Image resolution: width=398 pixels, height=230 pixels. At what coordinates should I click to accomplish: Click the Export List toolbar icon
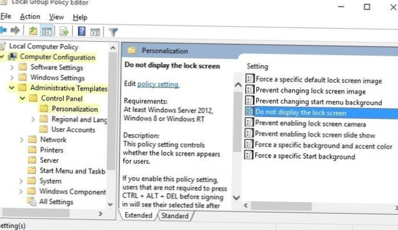pyautogui.click(x=64, y=31)
